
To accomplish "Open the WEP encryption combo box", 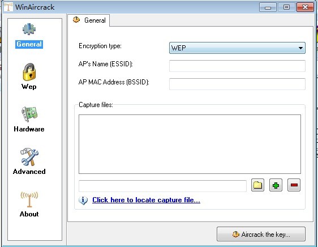I will tap(237, 48).
